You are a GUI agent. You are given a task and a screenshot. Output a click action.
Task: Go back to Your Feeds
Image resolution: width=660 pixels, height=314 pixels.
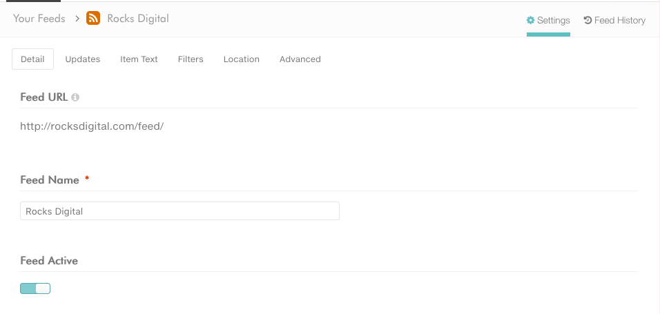click(39, 19)
